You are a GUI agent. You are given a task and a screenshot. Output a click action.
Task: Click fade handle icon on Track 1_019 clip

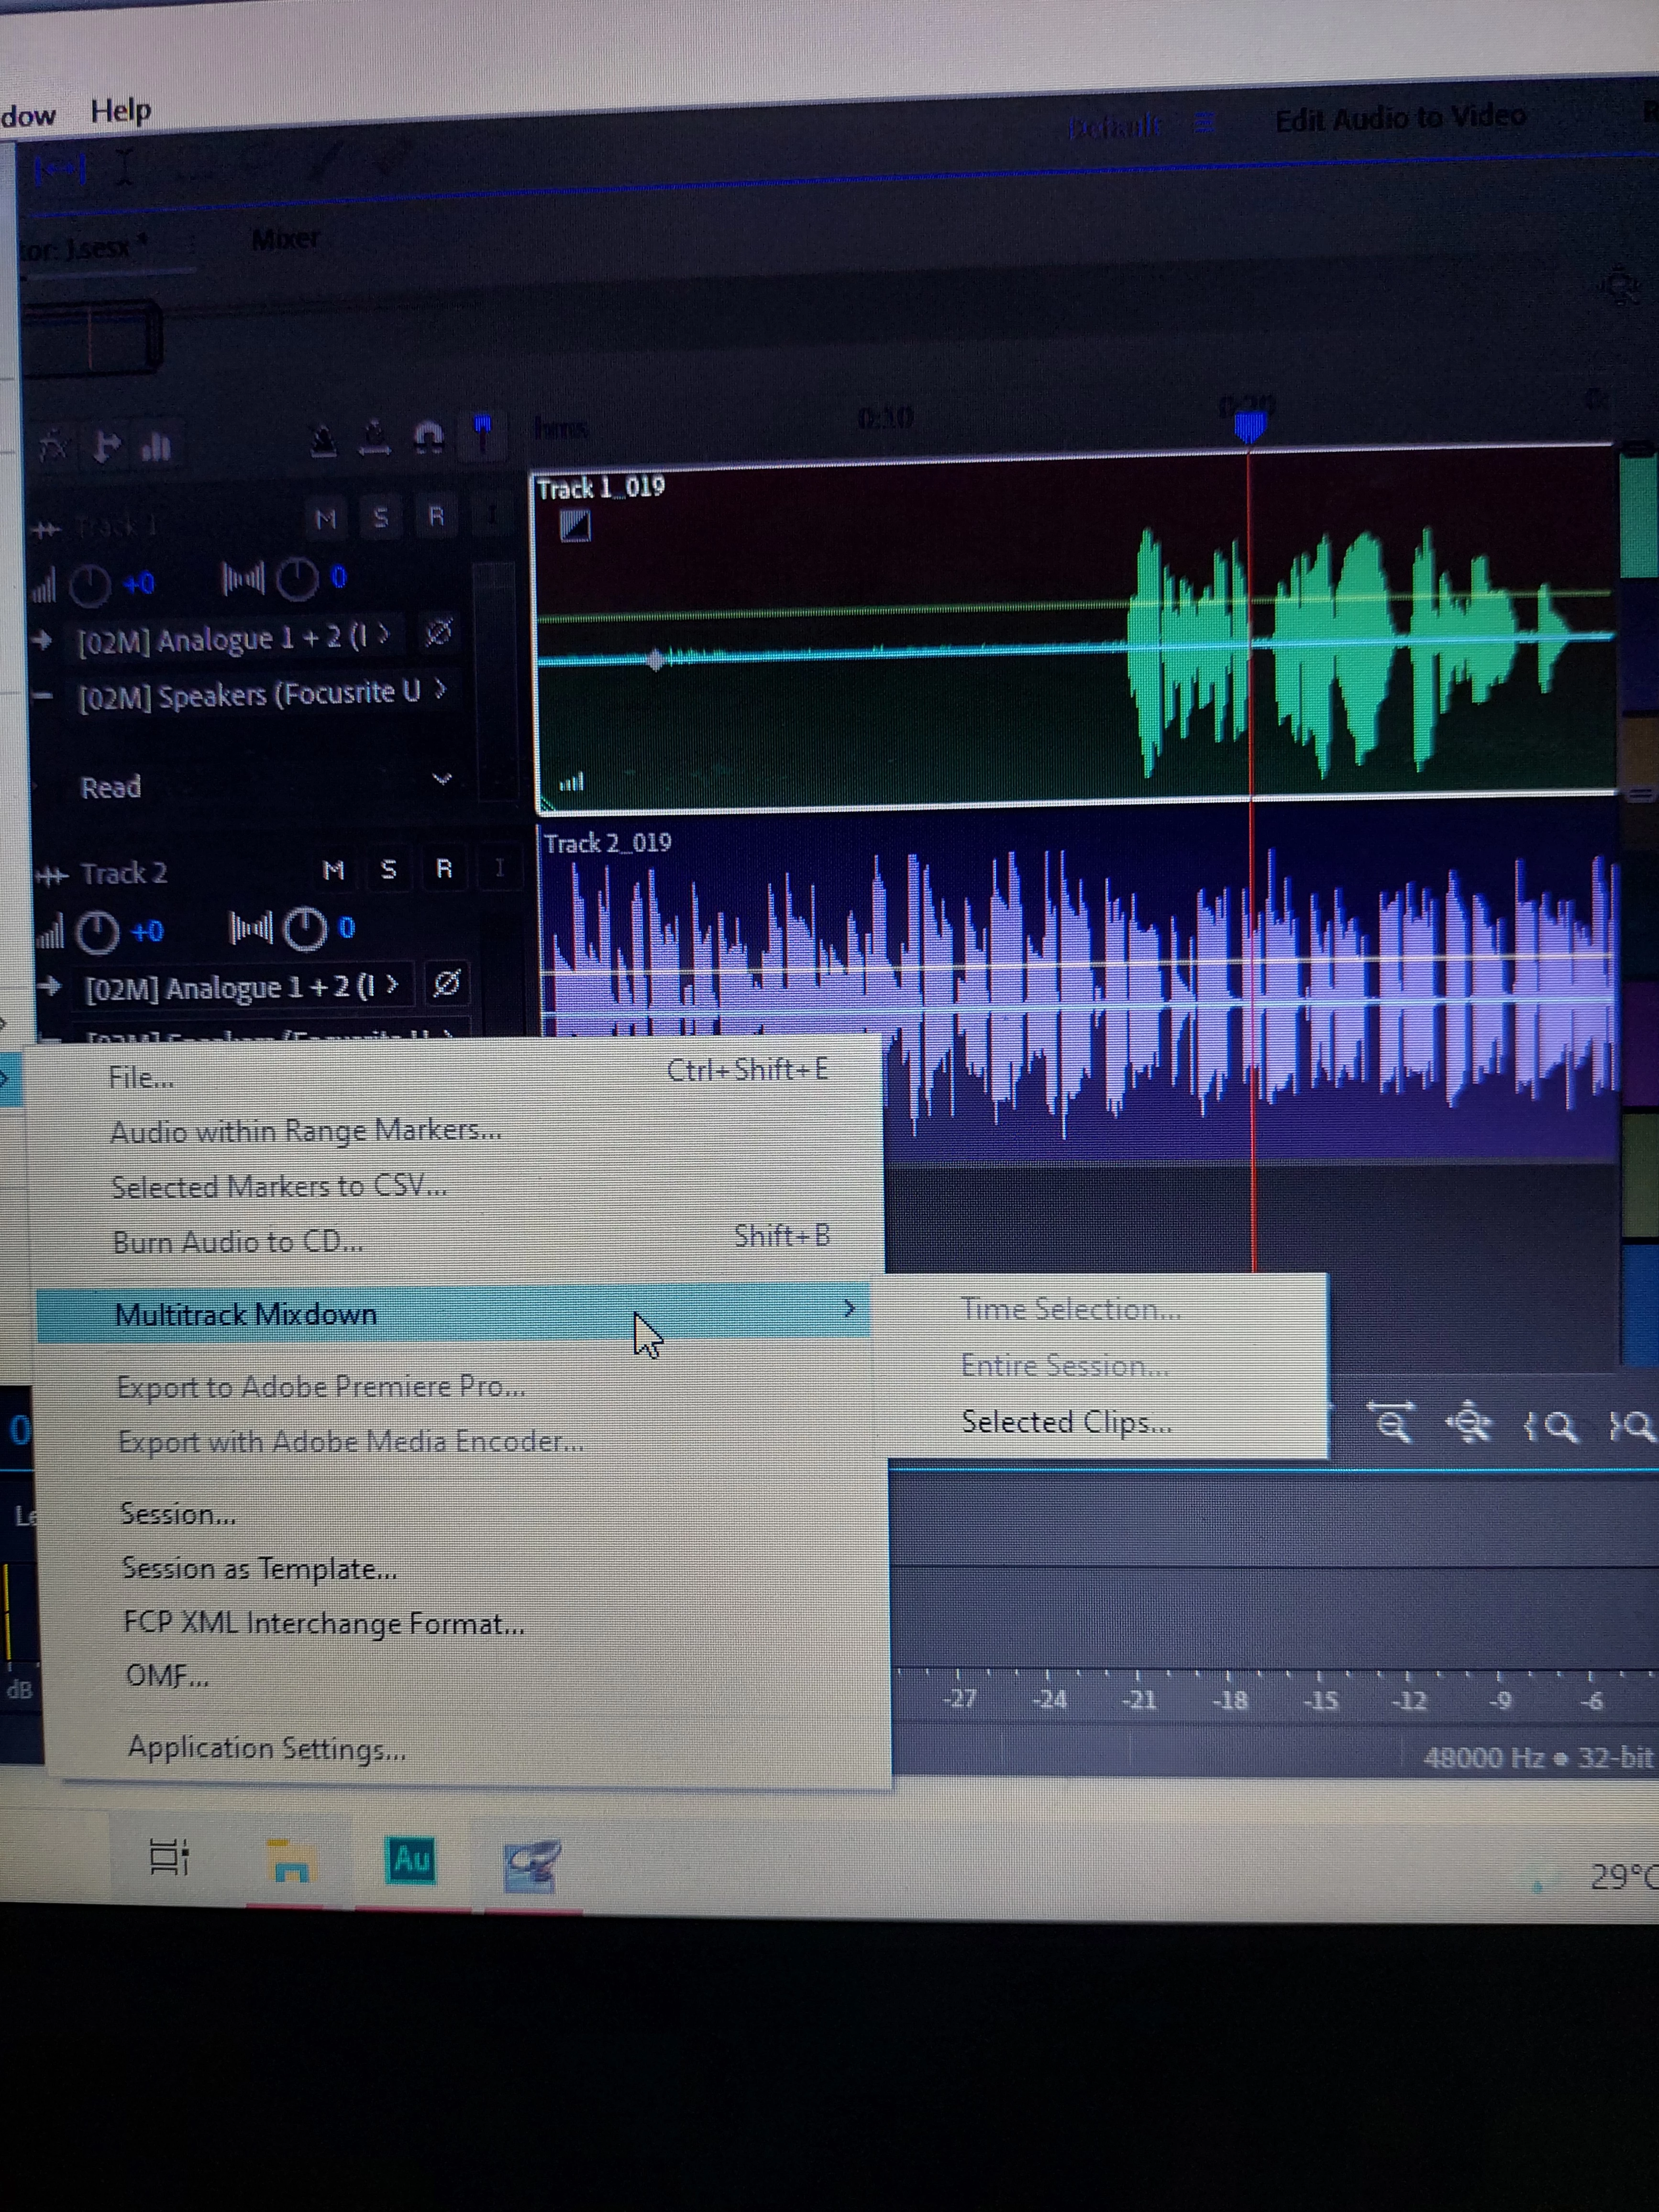pos(575,526)
